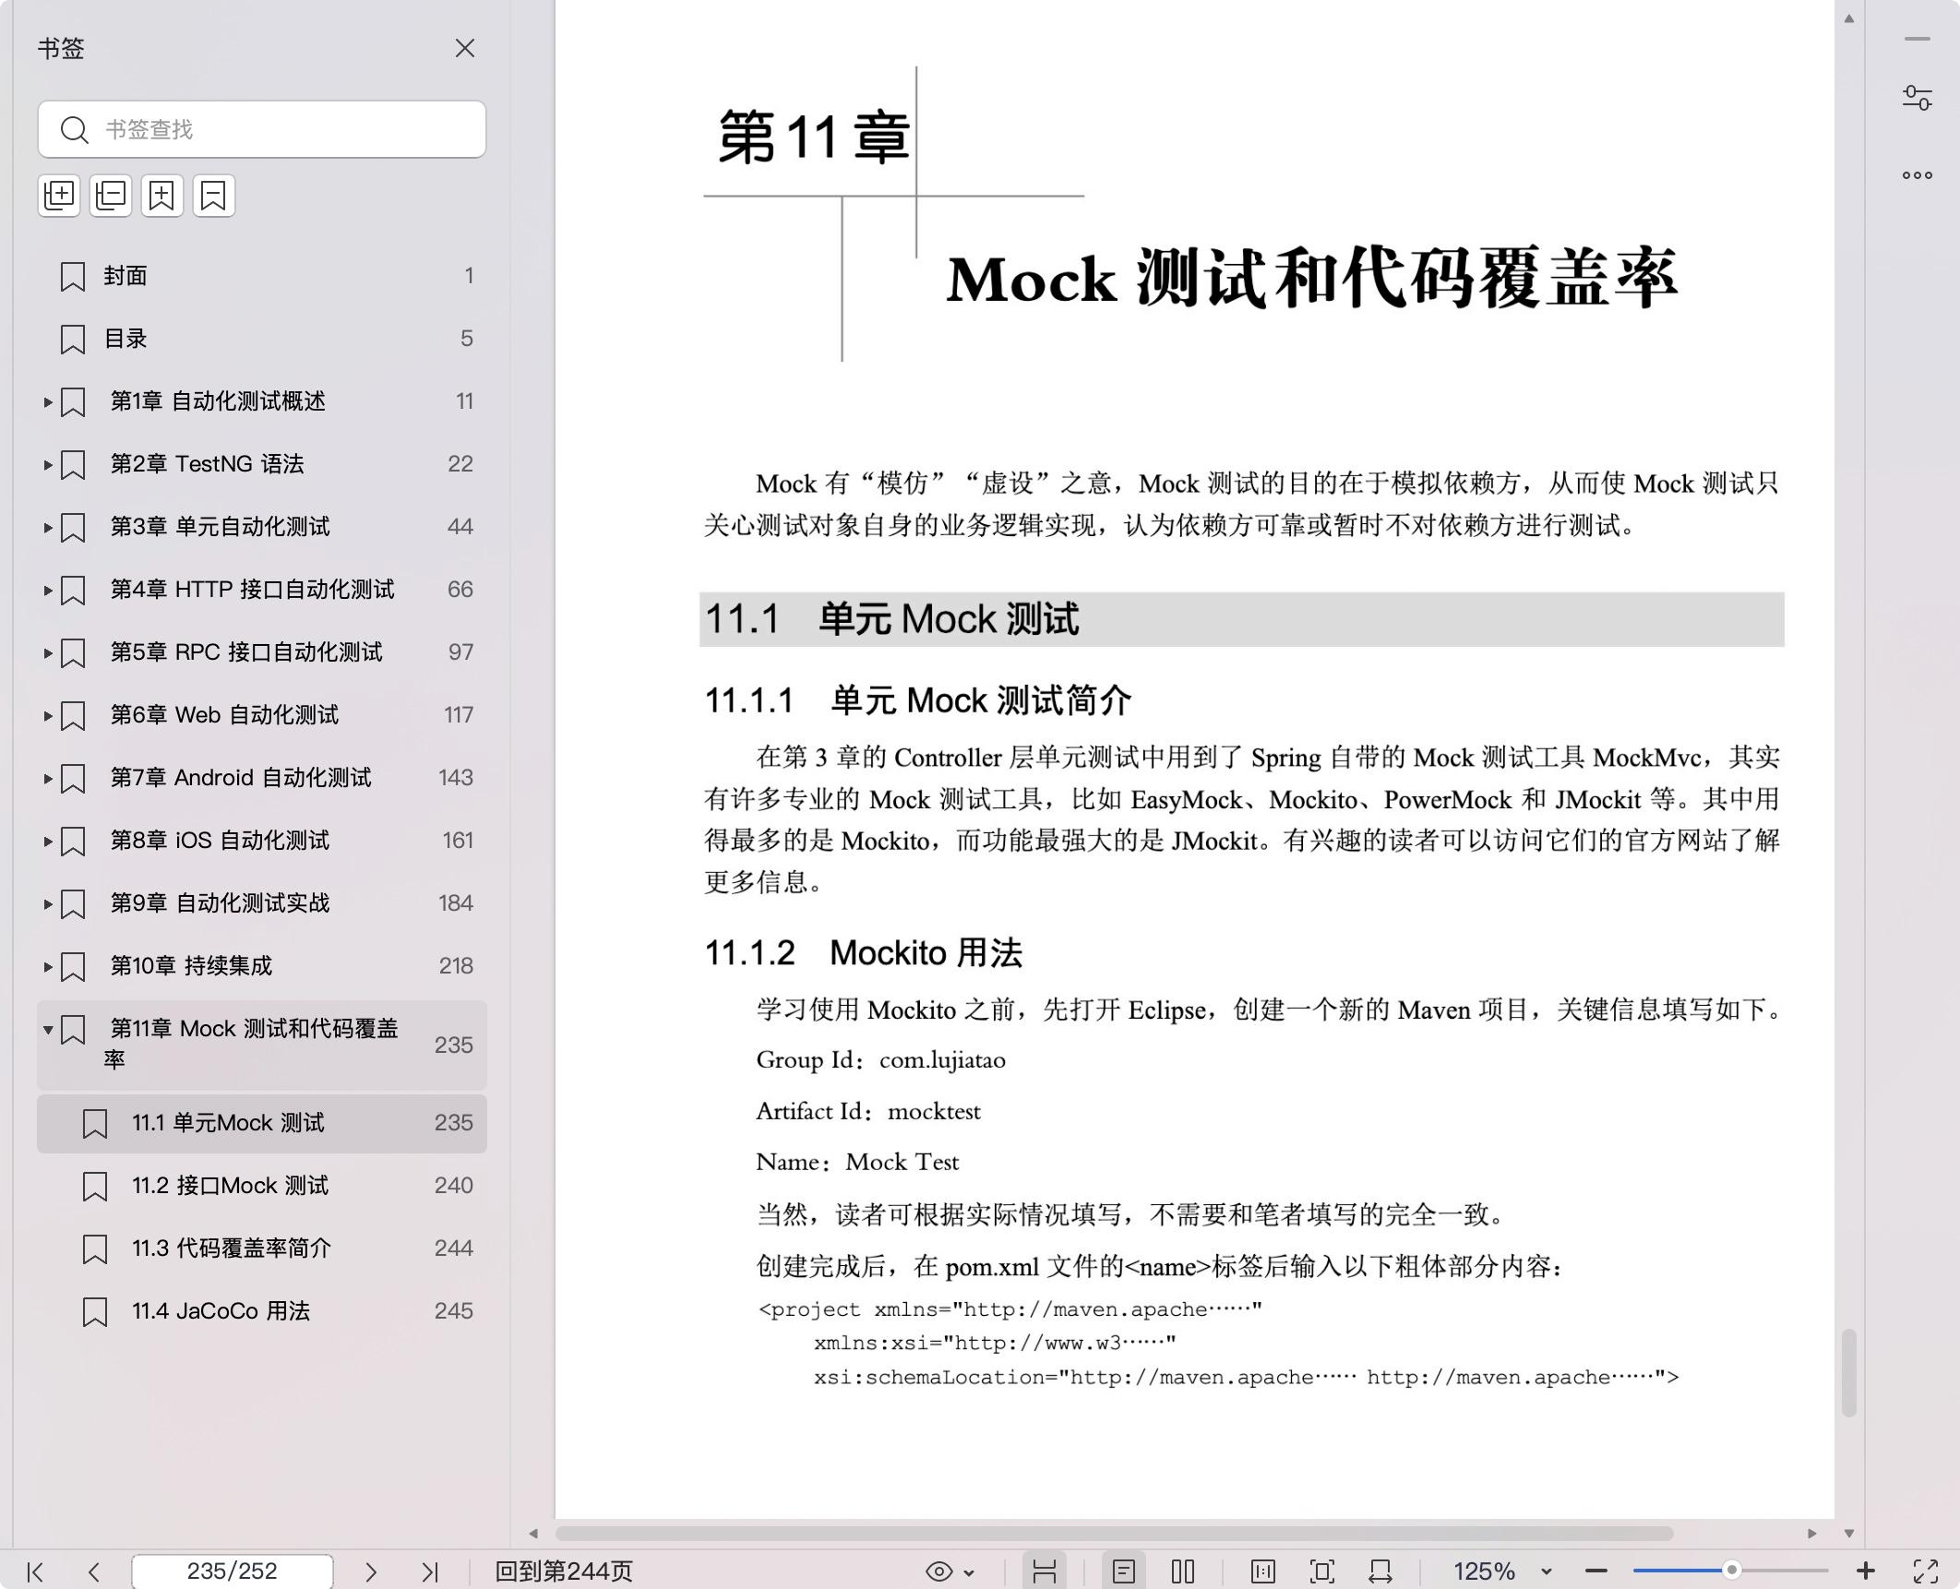Collapse all bookmarks icon

click(x=111, y=196)
